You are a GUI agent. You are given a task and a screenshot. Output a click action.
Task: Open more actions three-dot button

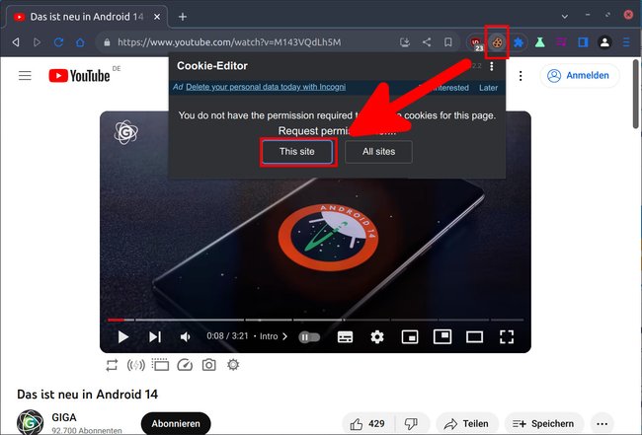602,424
